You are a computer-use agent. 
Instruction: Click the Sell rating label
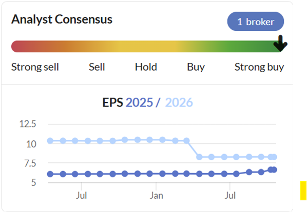click(x=97, y=67)
